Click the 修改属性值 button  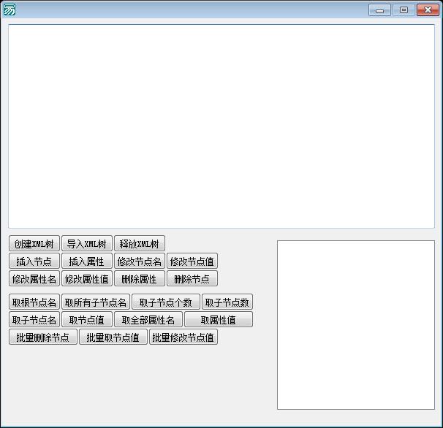pyautogui.click(x=87, y=278)
